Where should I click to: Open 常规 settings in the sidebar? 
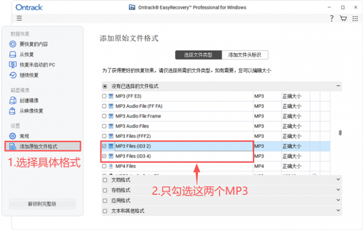pos(25,136)
